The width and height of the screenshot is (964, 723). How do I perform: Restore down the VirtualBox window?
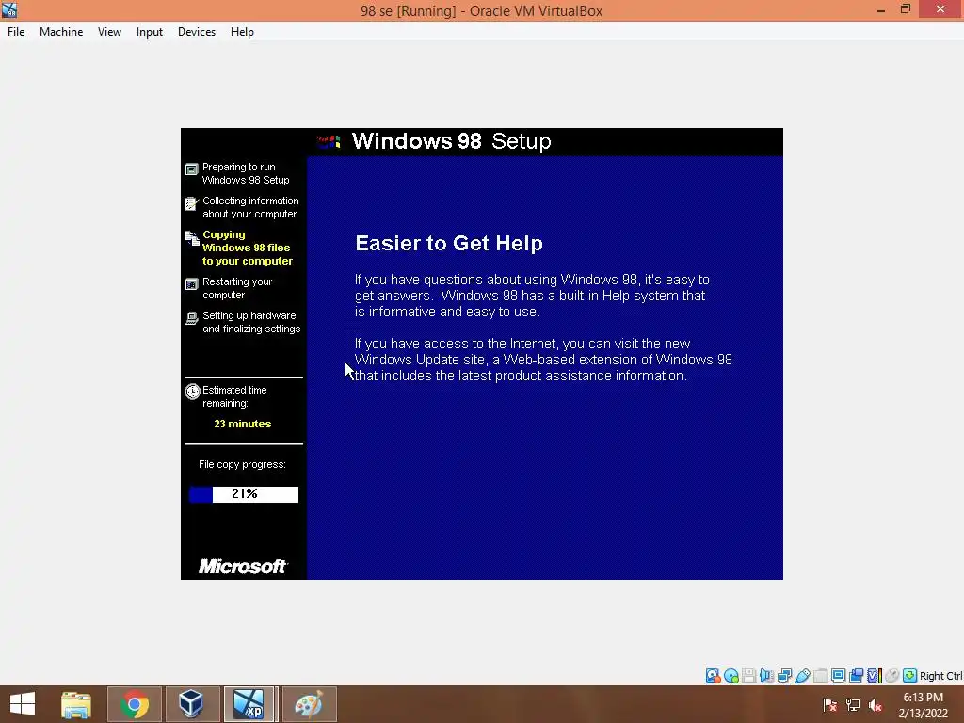pyautogui.click(x=905, y=9)
